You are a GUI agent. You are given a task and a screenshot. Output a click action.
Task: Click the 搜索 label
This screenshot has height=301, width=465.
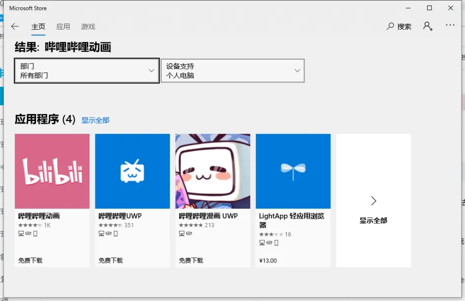click(x=404, y=27)
